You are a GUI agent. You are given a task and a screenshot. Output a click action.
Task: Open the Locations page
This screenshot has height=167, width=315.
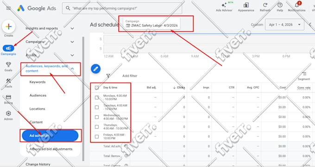(37, 109)
